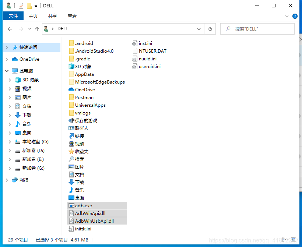
Task: Go up one folder level
Action: point(37,29)
